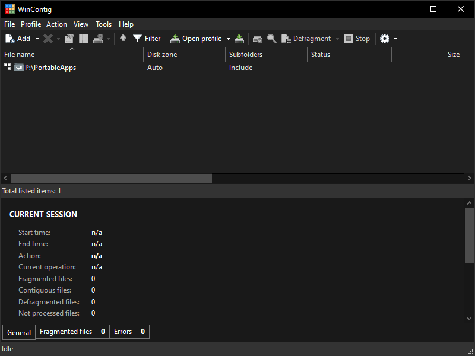The height and width of the screenshot is (356, 475).
Task: Click the Check disk drive icon
Action: [x=257, y=39]
